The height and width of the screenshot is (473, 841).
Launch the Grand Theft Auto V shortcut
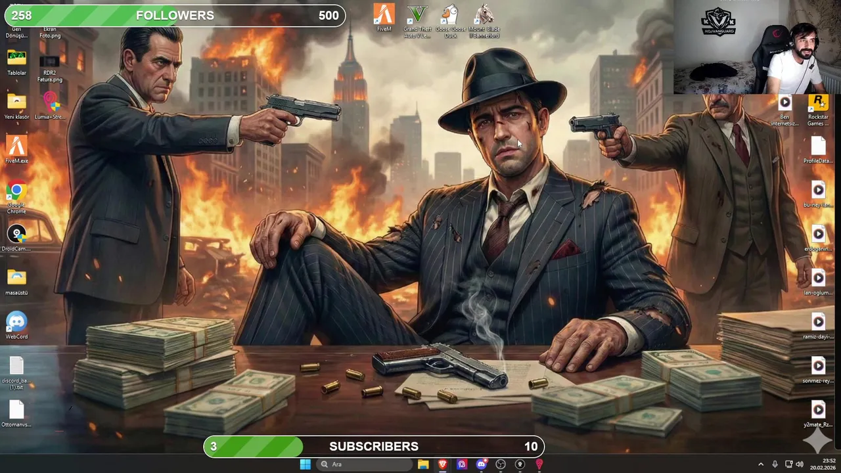[x=417, y=21]
